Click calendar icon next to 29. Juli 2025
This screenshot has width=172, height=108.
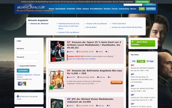77,52
